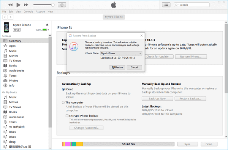Click the 16GB capacity label
The height and width of the screenshot is (150, 228).
click(x=17, y=30)
